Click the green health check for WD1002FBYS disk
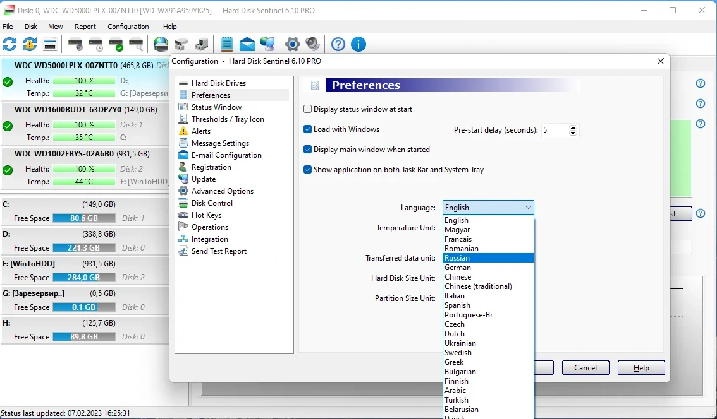The image size is (717, 419). (x=8, y=170)
